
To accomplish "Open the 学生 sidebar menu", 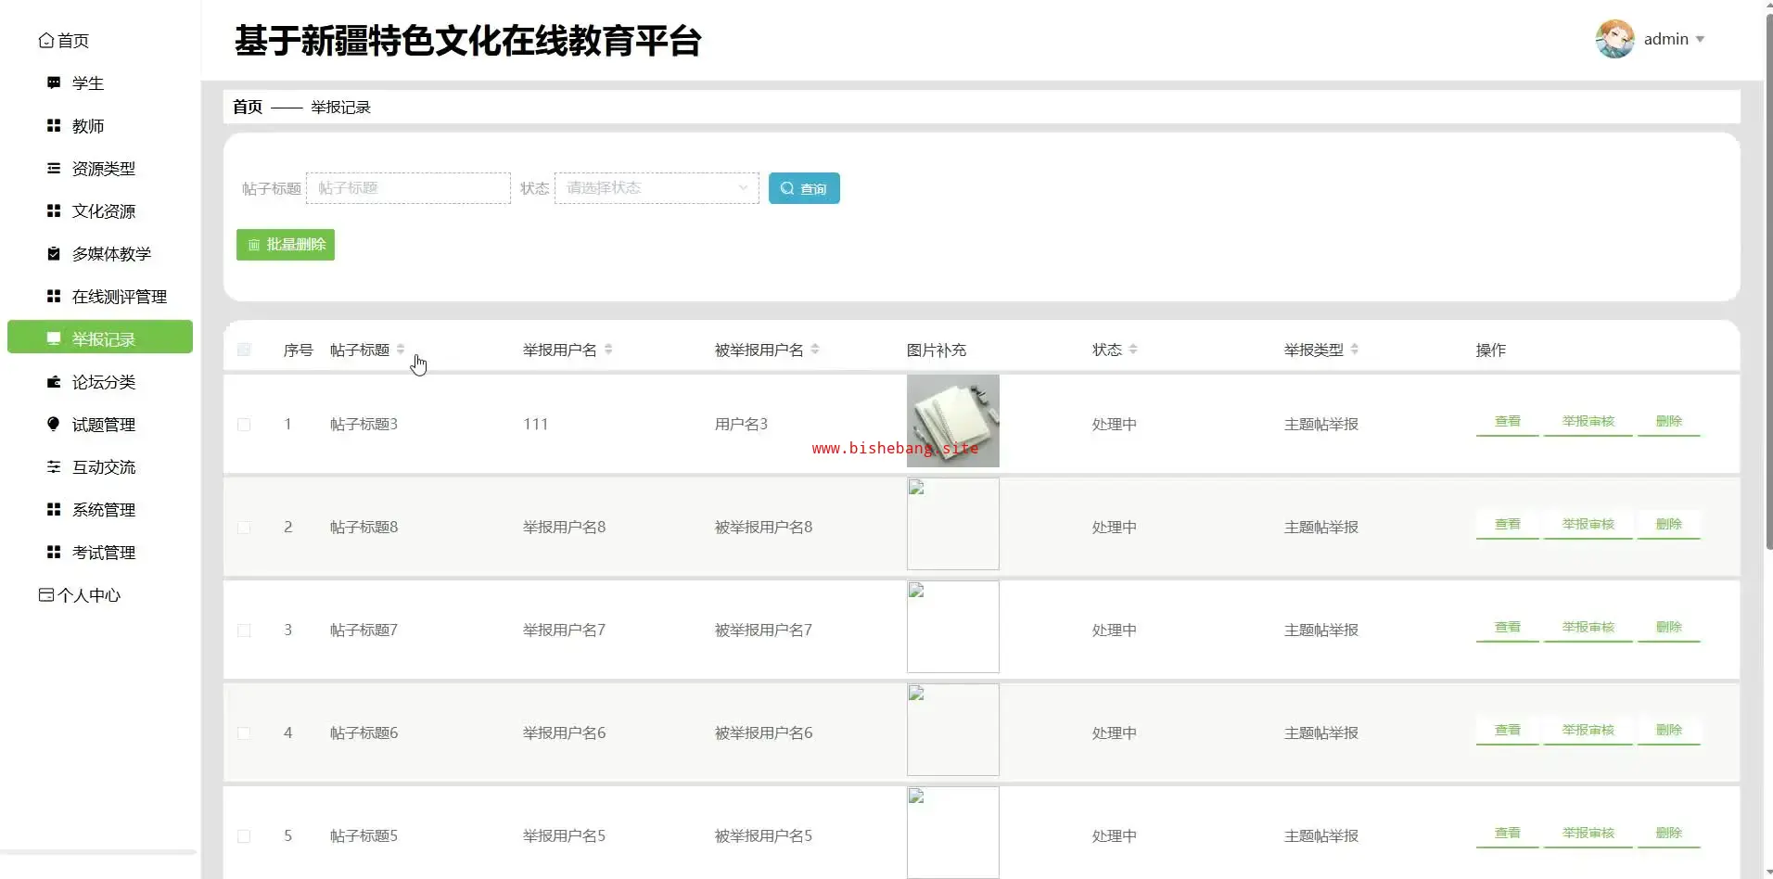I will tap(100, 83).
